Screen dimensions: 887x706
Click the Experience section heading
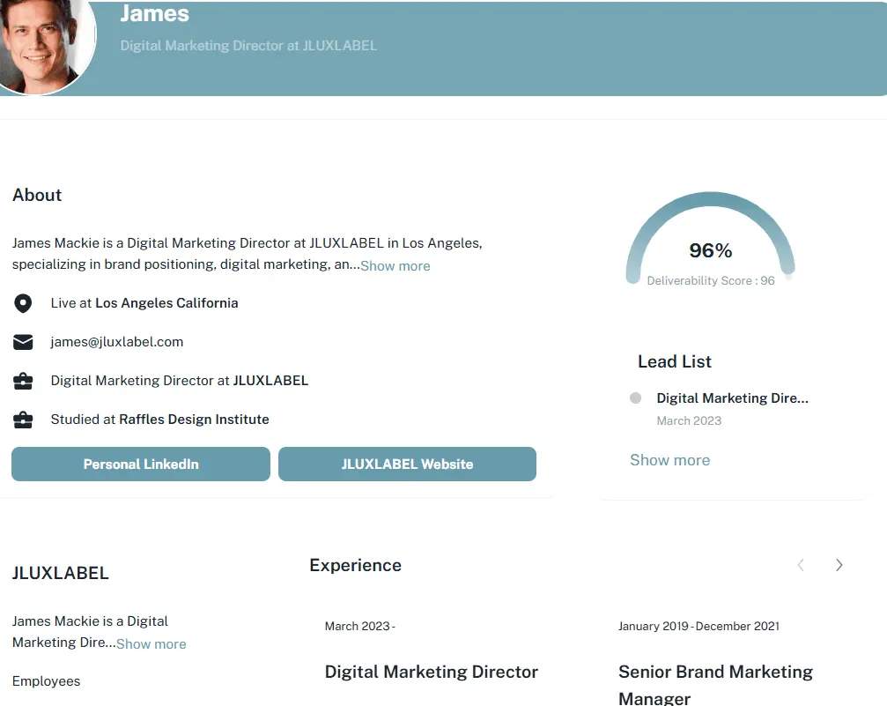tap(355, 566)
